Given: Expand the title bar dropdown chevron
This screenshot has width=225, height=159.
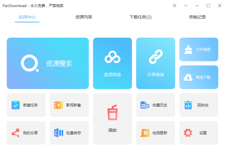Looking at the screenshot, I should pos(186,6).
